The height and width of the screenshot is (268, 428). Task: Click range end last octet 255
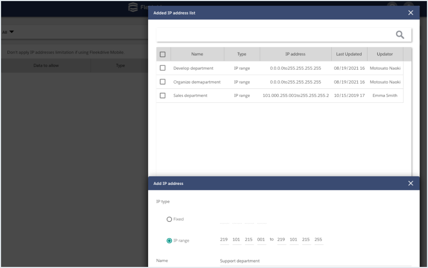tap(318, 240)
